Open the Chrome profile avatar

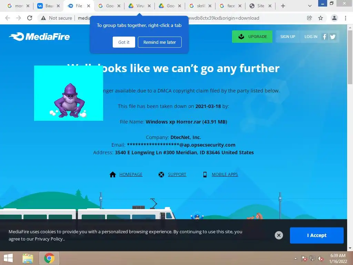pos(334,18)
